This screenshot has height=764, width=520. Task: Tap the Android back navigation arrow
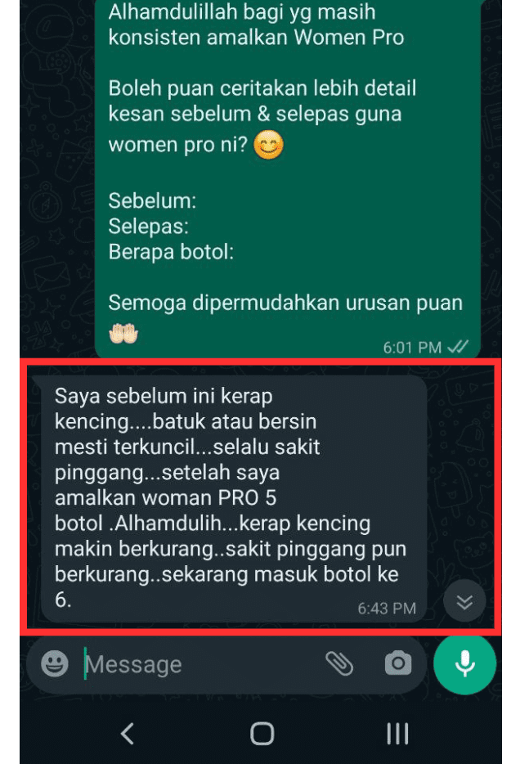click(x=128, y=733)
